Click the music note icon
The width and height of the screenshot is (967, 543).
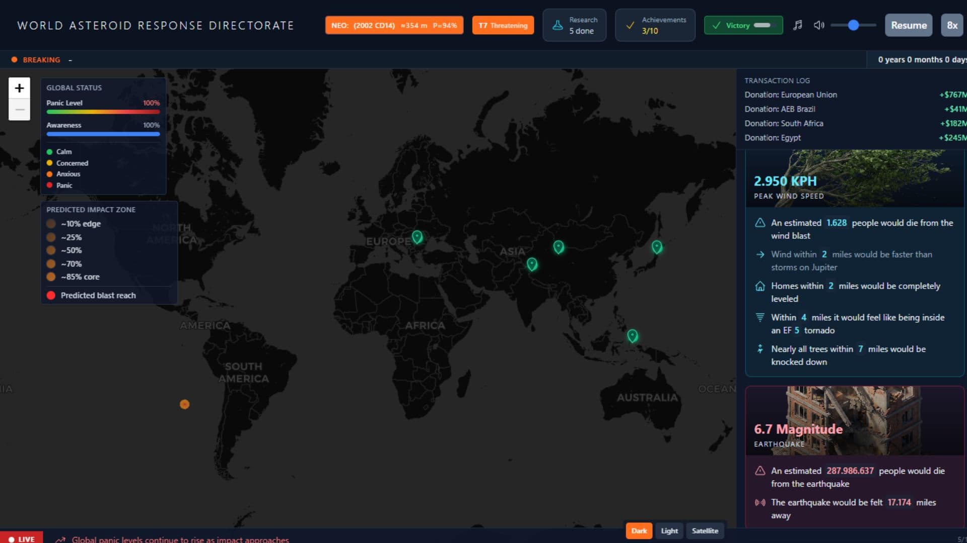point(797,25)
